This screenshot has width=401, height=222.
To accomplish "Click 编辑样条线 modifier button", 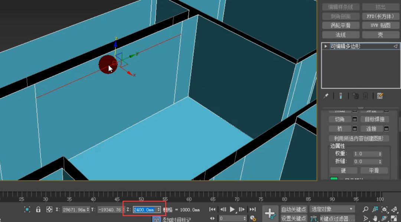I will pos(340,7).
